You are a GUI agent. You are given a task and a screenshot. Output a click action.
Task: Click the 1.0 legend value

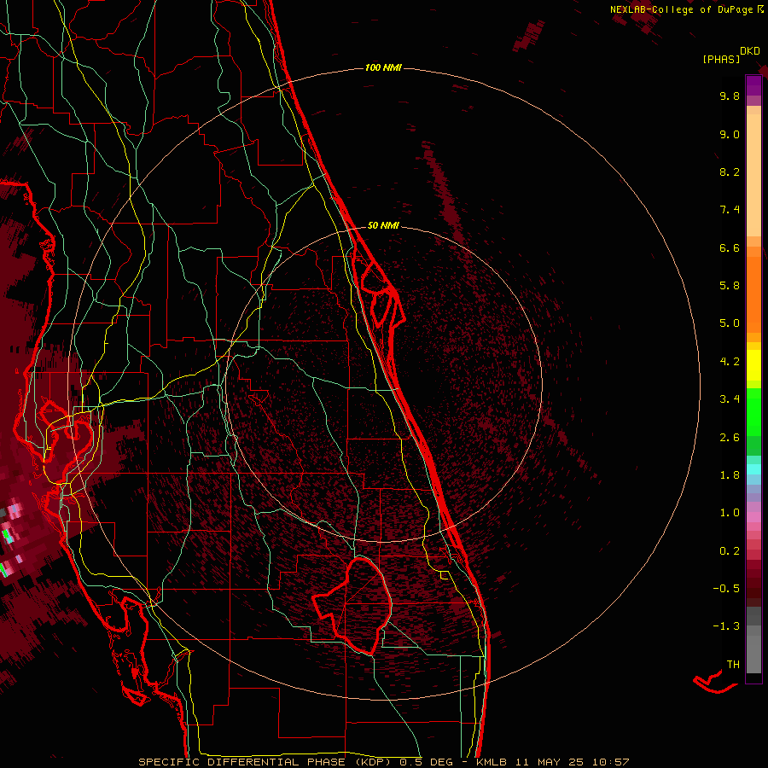[730, 513]
